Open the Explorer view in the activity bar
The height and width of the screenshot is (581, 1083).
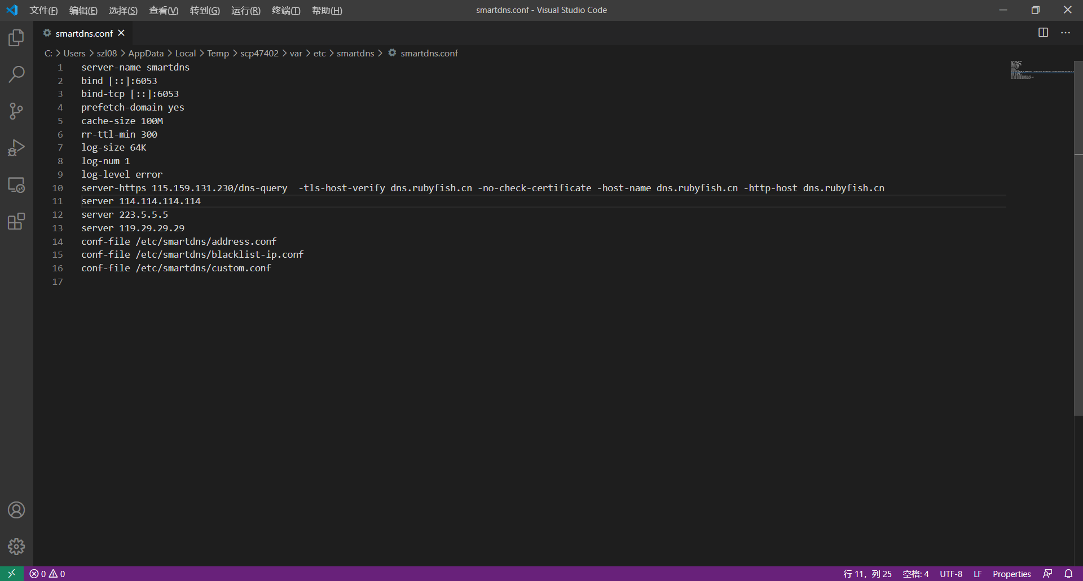click(16, 37)
